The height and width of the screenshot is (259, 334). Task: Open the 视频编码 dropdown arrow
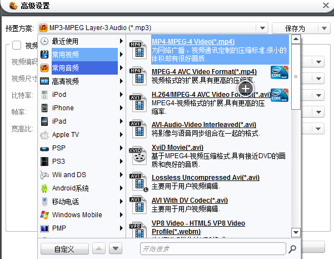[x=318, y=62]
